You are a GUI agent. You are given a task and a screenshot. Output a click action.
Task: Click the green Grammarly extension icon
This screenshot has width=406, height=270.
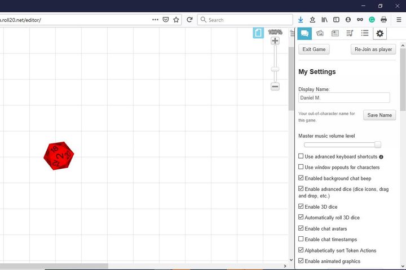tap(372, 20)
